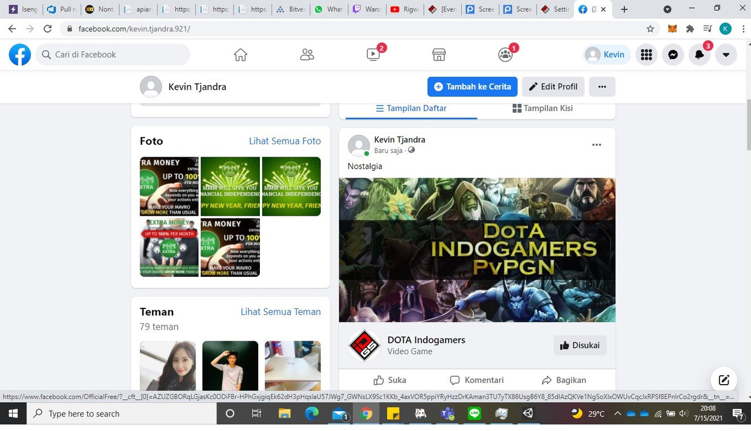Viewport: 751px width, 431px height.
Task: Click Suka to like the post
Action: tap(390, 380)
